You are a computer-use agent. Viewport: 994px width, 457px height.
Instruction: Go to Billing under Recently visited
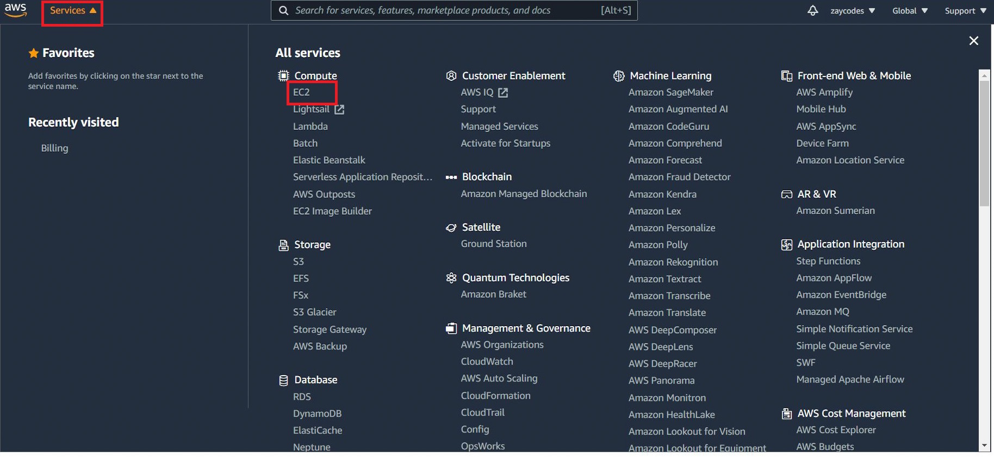click(54, 148)
